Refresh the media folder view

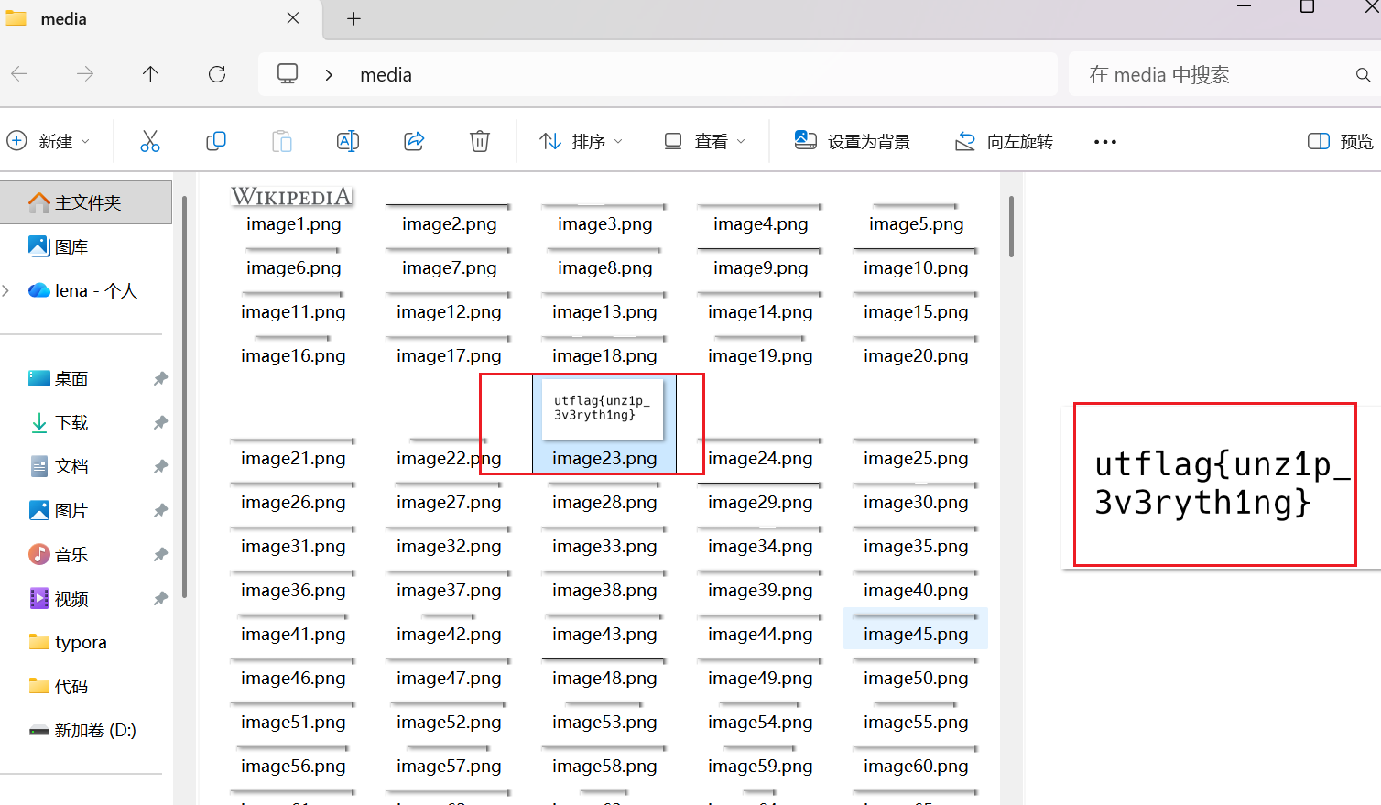coord(216,74)
